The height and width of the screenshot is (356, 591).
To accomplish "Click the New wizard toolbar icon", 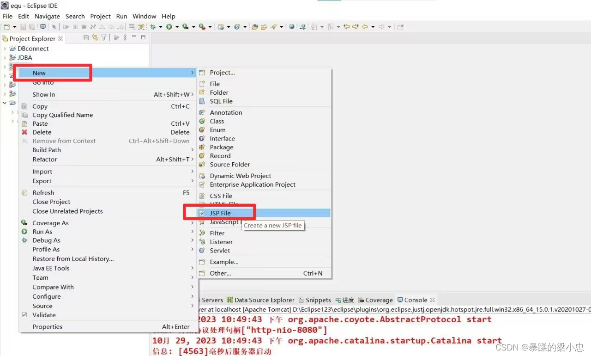I will 6,27.
